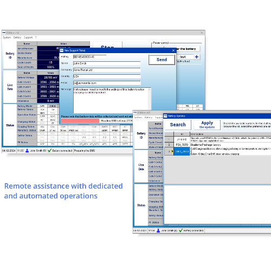
Task: Click the New Support Ticket dialog title icon
Action: [62, 50]
